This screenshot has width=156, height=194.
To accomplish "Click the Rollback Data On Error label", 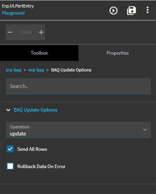I will [x=42, y=167].
